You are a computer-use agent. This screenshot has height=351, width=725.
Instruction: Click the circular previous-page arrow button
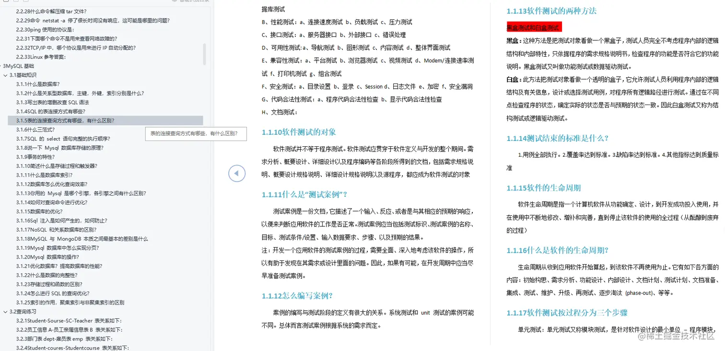click(237, 174)
